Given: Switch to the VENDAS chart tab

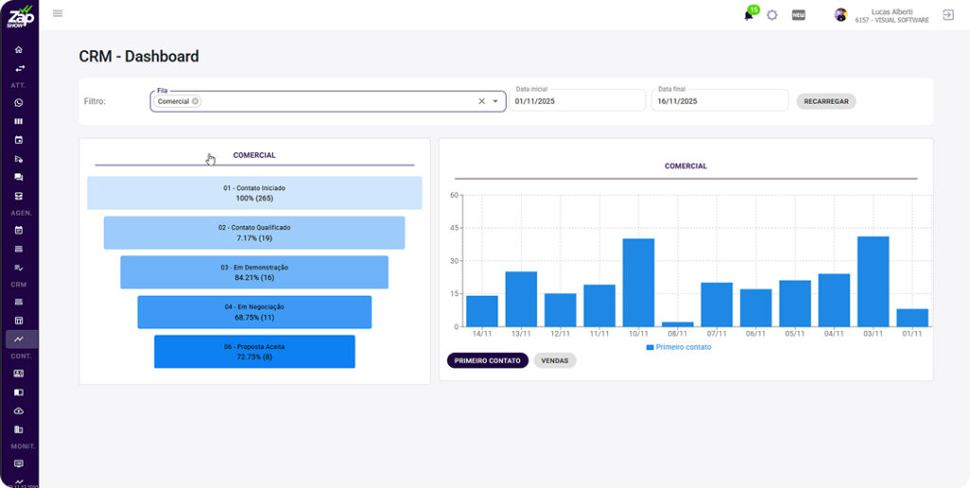Looking at the screenshot, I should 554,360.
